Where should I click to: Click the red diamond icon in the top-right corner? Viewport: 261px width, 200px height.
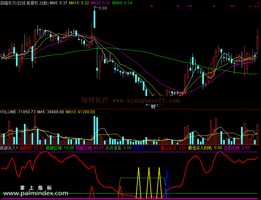pyautogui.click(x=259, y=3)
